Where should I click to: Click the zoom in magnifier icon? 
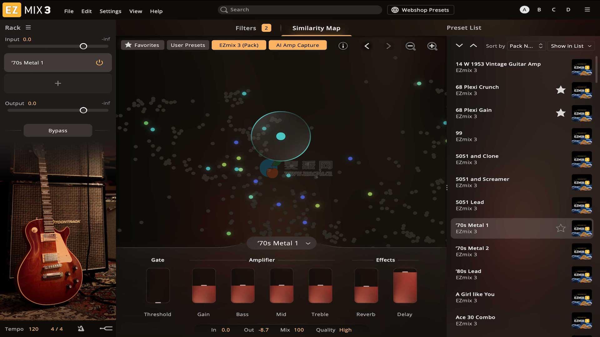[x=432, y=46]
